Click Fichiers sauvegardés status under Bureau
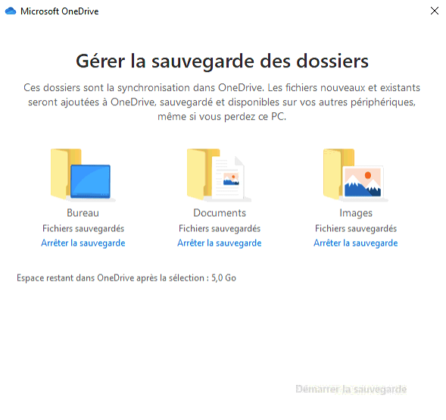The image size is (446, 420). [x=83, y=228]
